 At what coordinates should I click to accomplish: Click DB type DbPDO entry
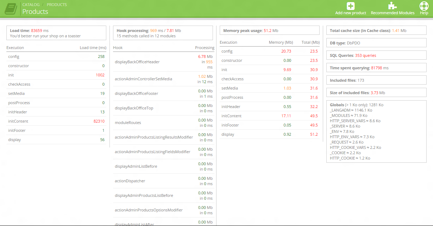376,43
